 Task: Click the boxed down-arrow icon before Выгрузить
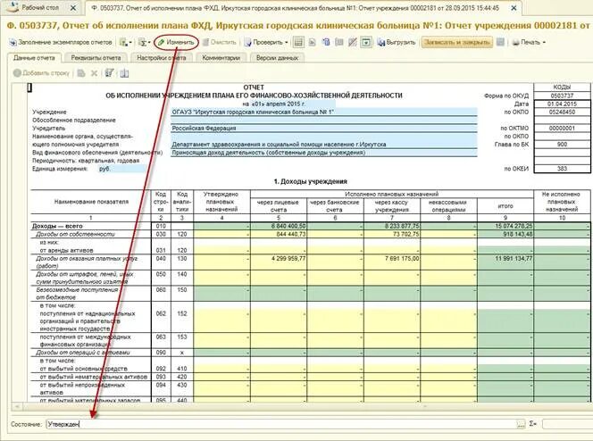366,42
